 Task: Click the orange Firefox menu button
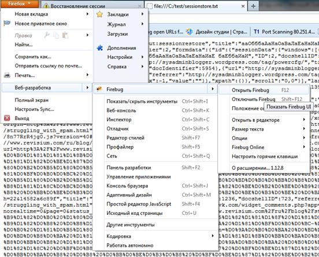point(19,3)
